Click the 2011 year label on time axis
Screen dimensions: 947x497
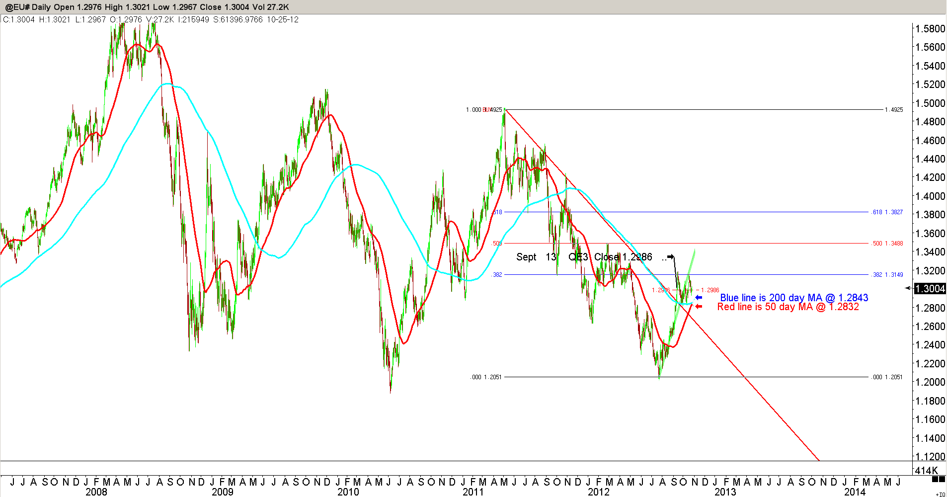tap(473, 492)
